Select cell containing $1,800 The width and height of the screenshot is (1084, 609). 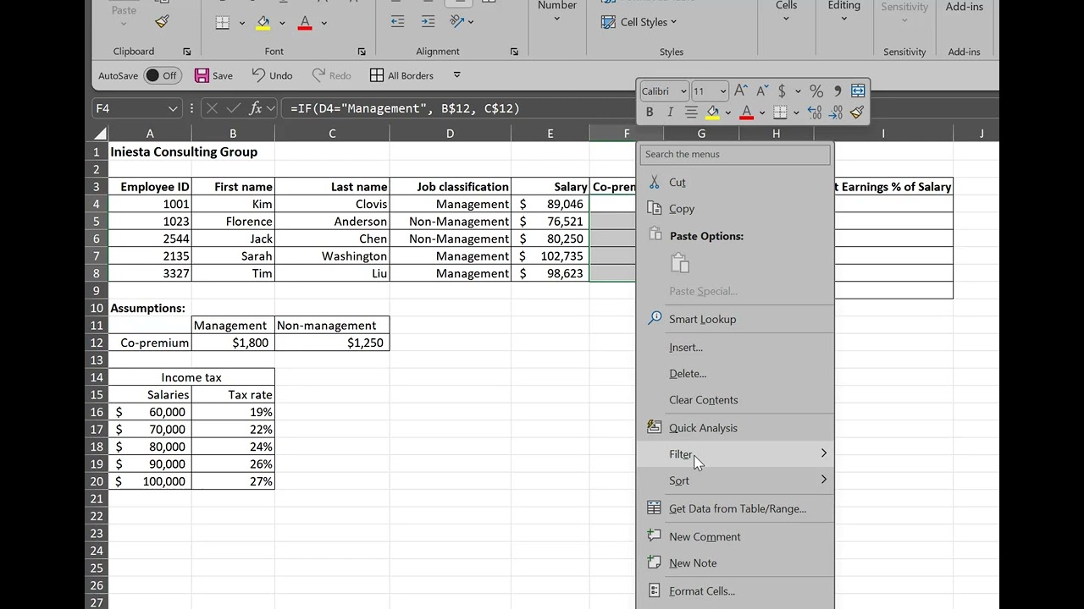click(233, 343)
